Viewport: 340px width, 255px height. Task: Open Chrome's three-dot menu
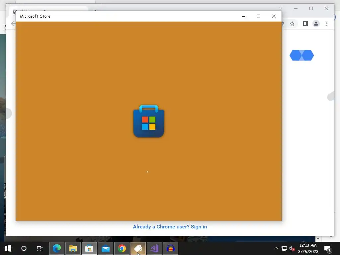(327, 24)
